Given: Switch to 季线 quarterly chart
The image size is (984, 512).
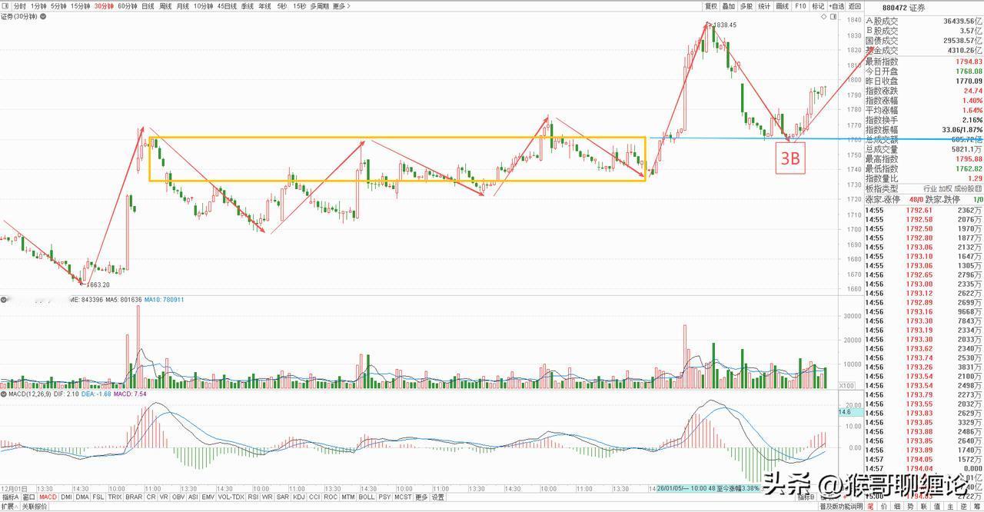Looking at the screenshot, I should 248,6.
